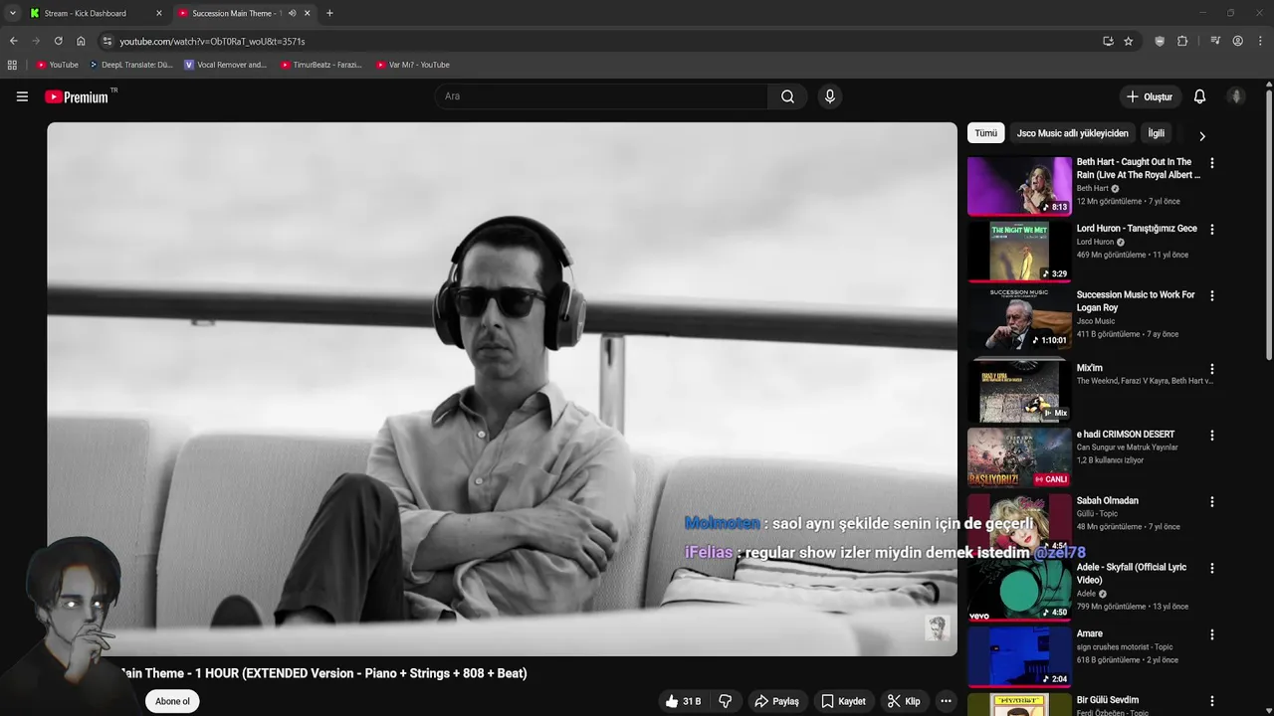Open the YouTube account avatar menu
The width and height of the screenshot is (1274, 716).
point(1236,96)
